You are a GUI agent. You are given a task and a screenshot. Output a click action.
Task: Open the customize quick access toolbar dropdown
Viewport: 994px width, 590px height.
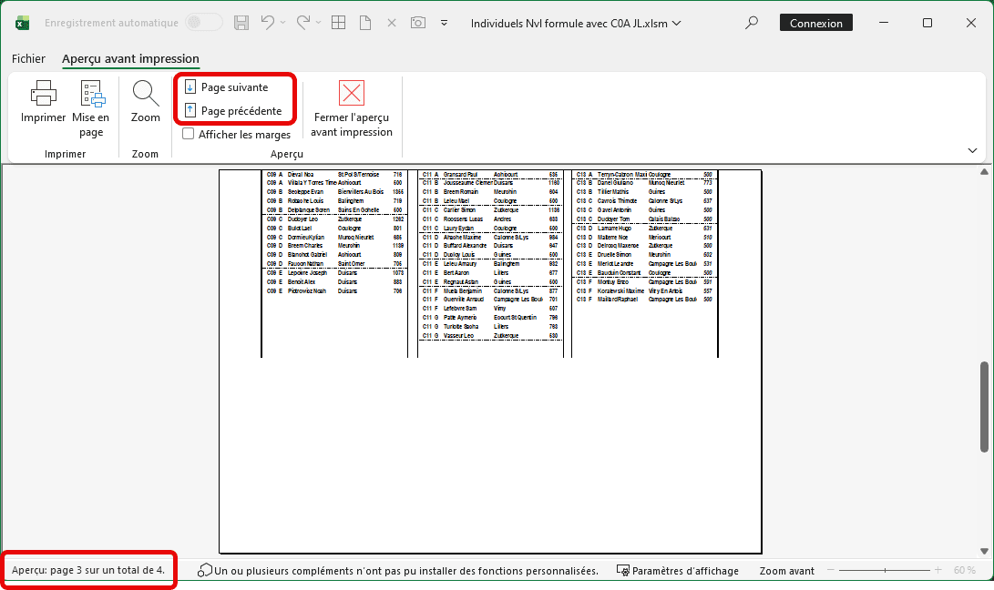445,23
